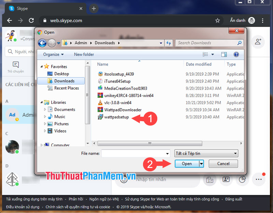
Task: Click the Đăng xuất link at the bottom
Action: pos(233,199)
